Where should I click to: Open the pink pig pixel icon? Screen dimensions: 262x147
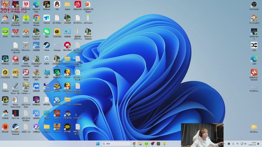click(26, 5)
